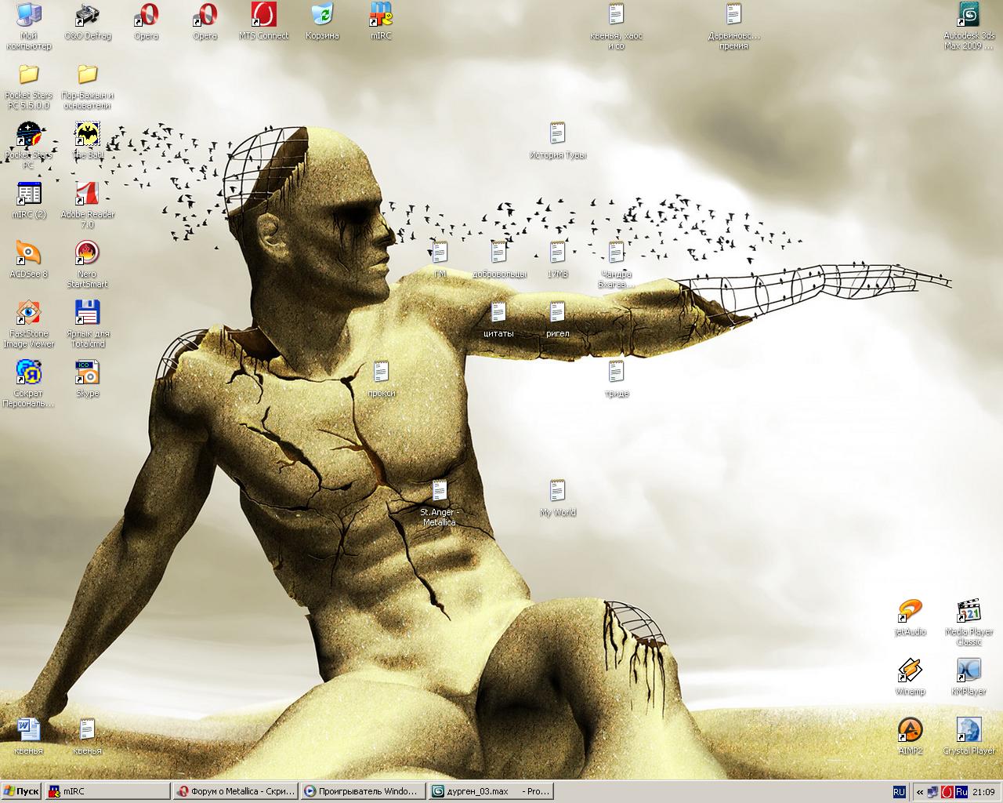This screenshot has height=803, width=1003.
Task: Select the FastStone Image Viewer icon
Action: click(29, 313)
